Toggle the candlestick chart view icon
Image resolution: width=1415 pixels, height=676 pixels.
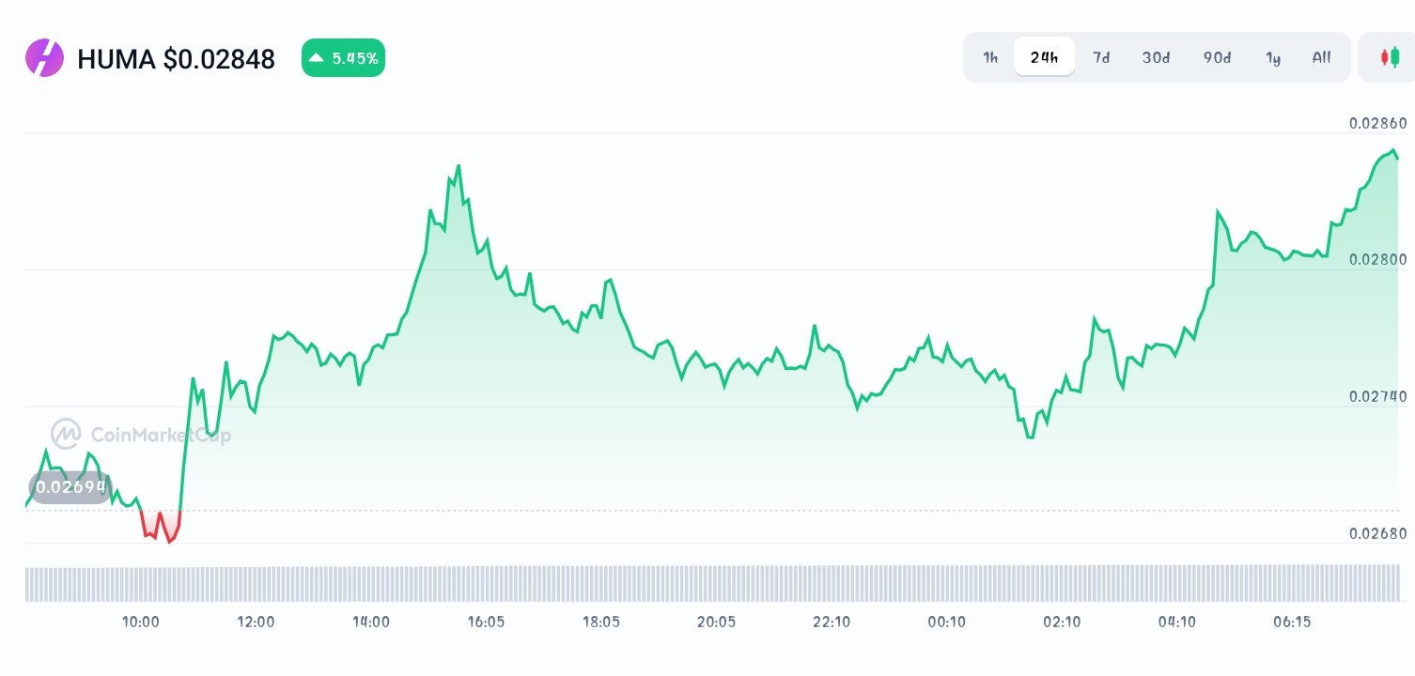[1389, 57]
